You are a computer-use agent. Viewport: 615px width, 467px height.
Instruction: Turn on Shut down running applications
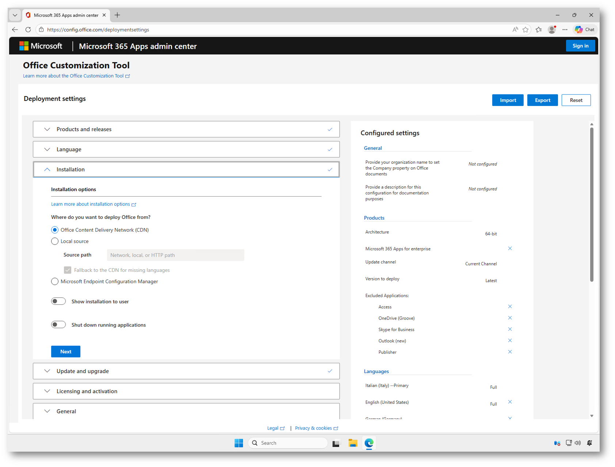[58, 325]
